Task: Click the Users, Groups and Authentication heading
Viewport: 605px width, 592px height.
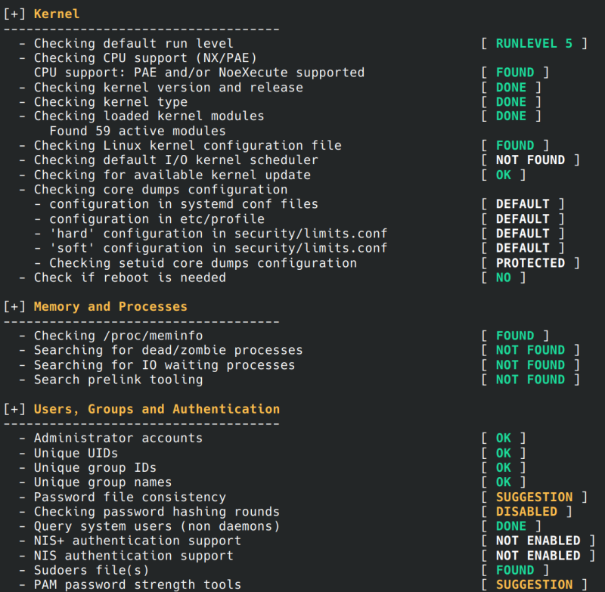Action: point(157,409)
